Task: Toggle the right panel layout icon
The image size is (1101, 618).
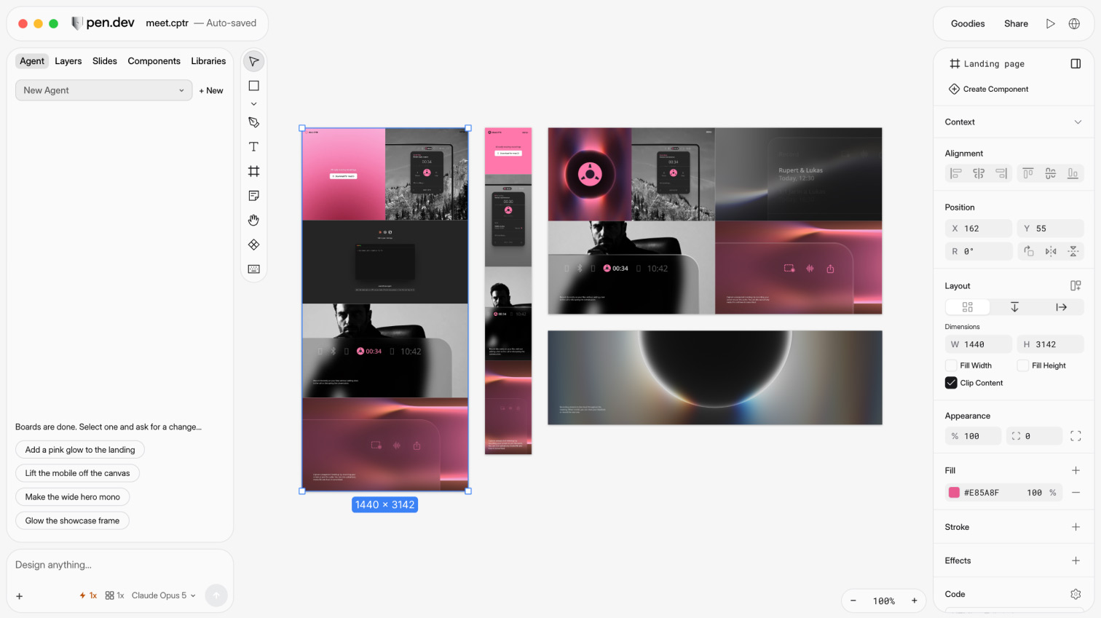Action: (1076, 64)
